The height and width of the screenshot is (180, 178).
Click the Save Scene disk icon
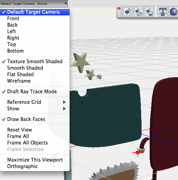pyautogui.click(x=149, y=12)
